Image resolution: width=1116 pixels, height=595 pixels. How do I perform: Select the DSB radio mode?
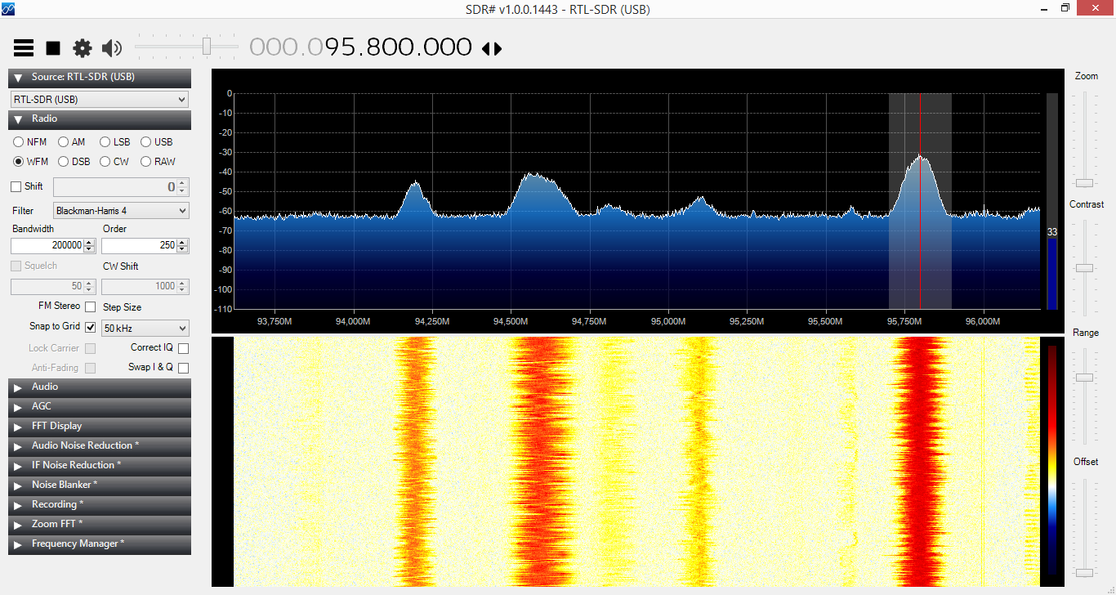point(63,162)
